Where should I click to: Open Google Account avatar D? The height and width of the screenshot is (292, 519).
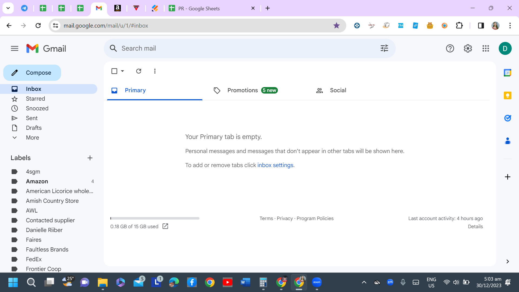tap(505, 49)
